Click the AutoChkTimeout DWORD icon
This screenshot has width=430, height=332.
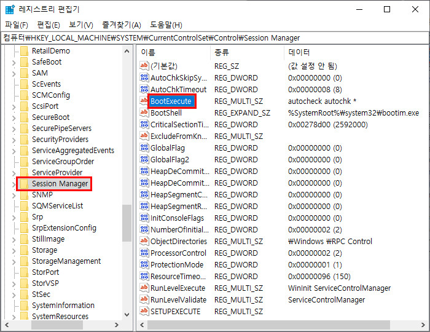tap(144, 89)
